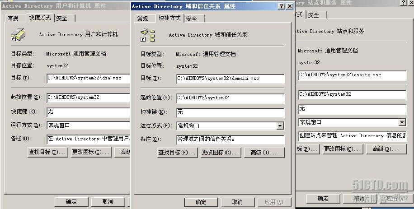Image resolution: width=414 pixels, height=209 pixels.
Task: Confirm with 确定 in Sites and Services window
Action: click(x=323, y=199)
